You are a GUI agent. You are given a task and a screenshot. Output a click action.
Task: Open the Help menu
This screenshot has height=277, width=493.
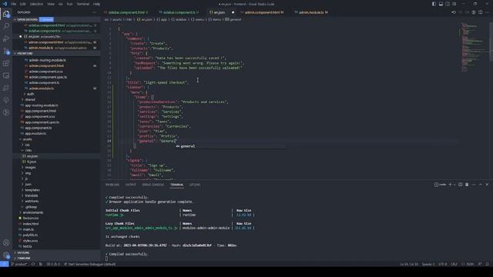[96, 4]
